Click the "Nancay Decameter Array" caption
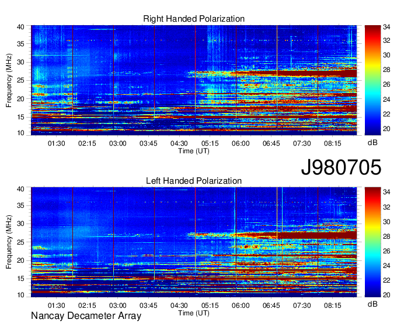397x323 pixels. pos(86,316)
